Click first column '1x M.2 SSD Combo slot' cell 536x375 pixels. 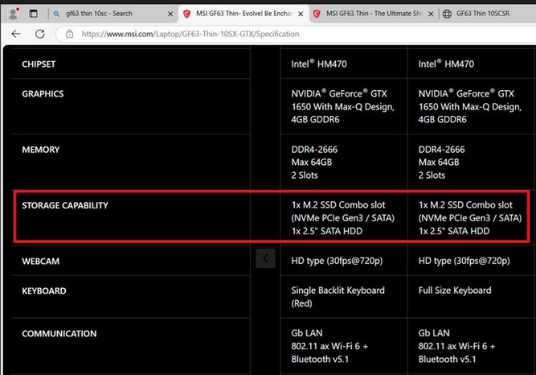click(343, 218)
